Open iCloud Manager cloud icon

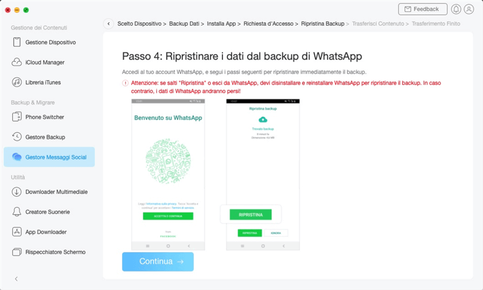pyautogui.click(x=17, y=63)
